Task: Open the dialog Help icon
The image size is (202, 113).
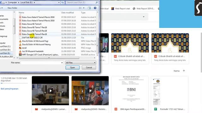Action: pos(95,8)
